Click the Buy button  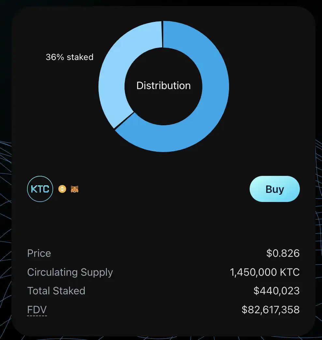tap(274, 189)
